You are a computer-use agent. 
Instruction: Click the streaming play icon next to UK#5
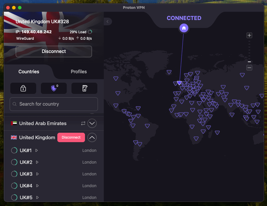(x=37, y=197)
